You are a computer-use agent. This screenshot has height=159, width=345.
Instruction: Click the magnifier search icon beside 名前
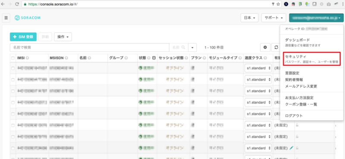point(183,47)
